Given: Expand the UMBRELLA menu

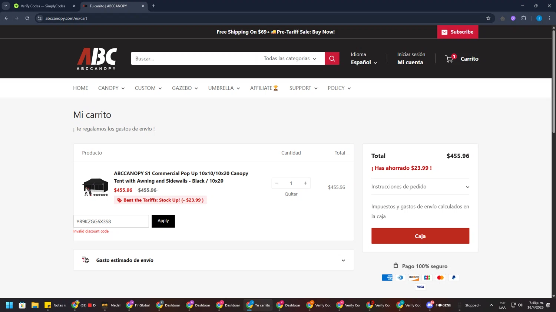Looking at the screenshot, I should point(224,88).
